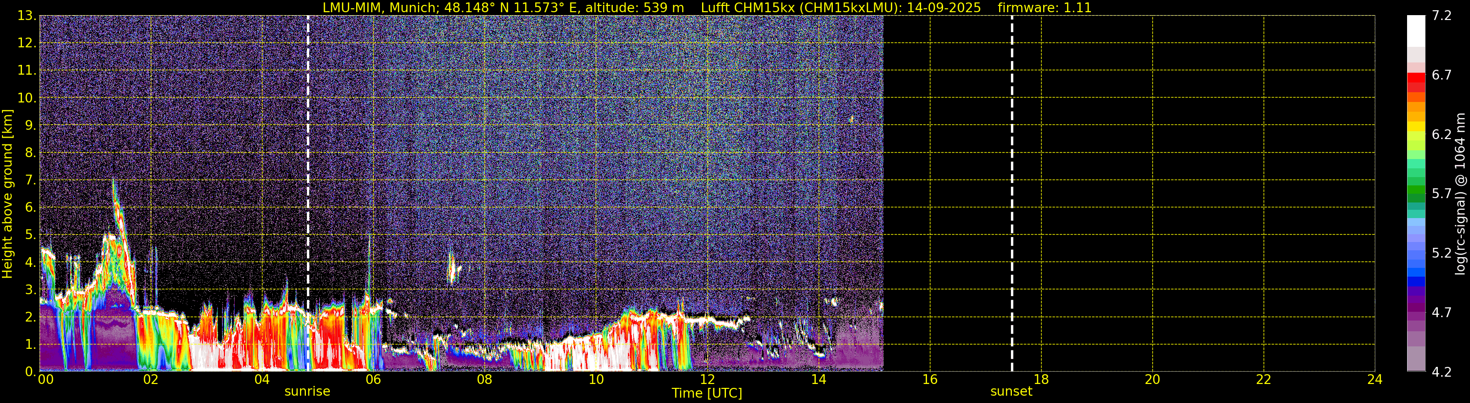The image size is (1470, 403).
Task: Click the 'log(rc-signal) @ 1064 nm' colorbar label
Action: tap(1460, 194)
